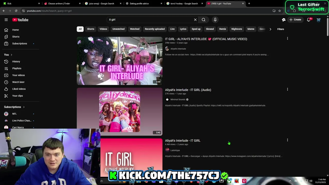Screen dimensions: 329x185
Task: Click the install app icon in address bar
Action: pyautogui.click(x=274, y=11)
